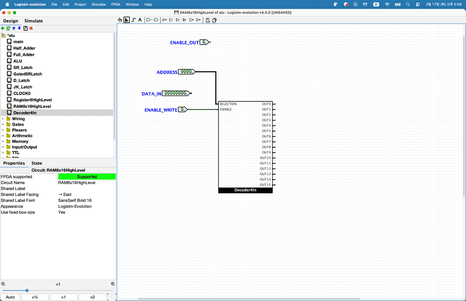Viewport: 466px width, 301px height.
Task: Click the zoom in magnifier icon
Action: tap(113, 284)
